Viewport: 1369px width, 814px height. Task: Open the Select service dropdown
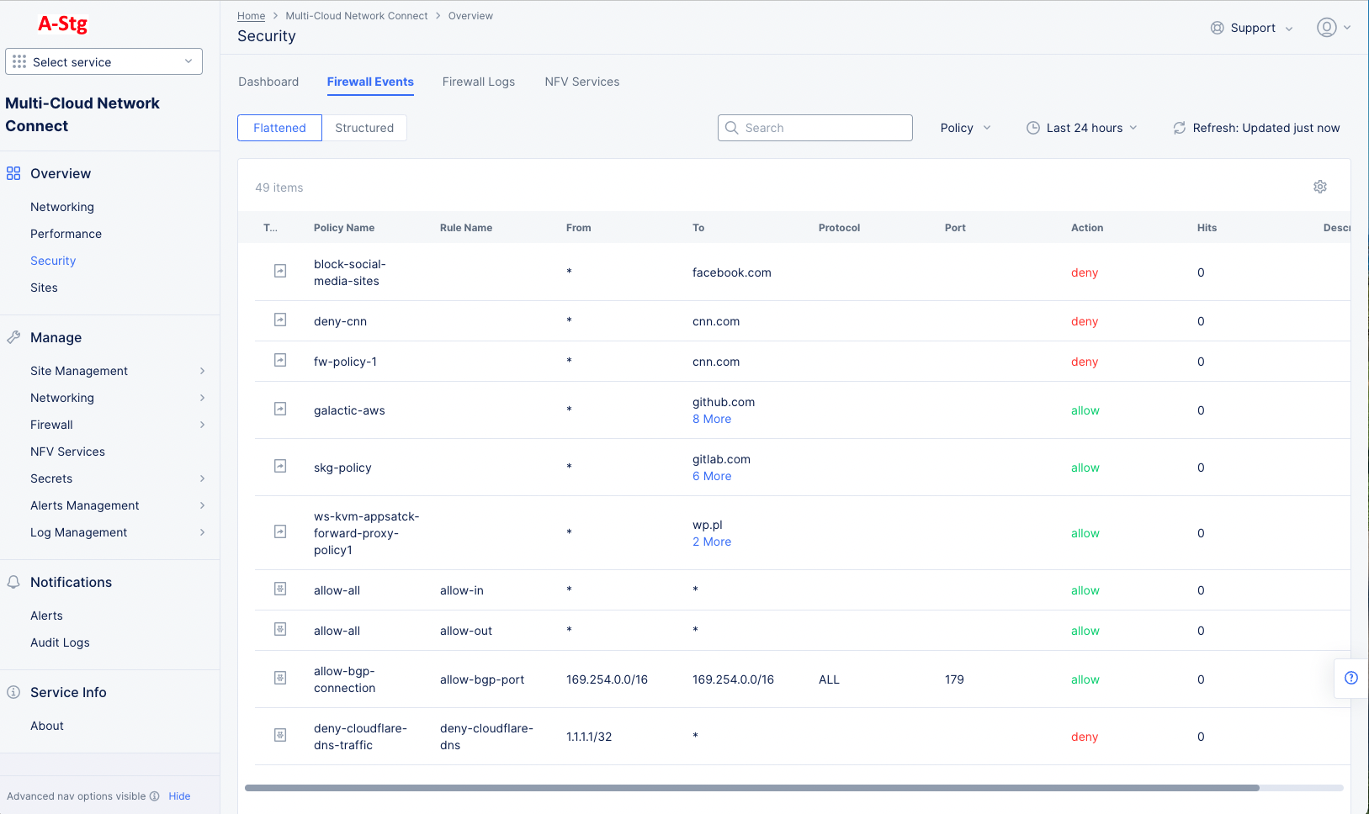103,61
